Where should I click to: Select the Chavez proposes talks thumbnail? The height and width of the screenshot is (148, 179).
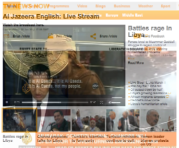click(x=54, y=120)
